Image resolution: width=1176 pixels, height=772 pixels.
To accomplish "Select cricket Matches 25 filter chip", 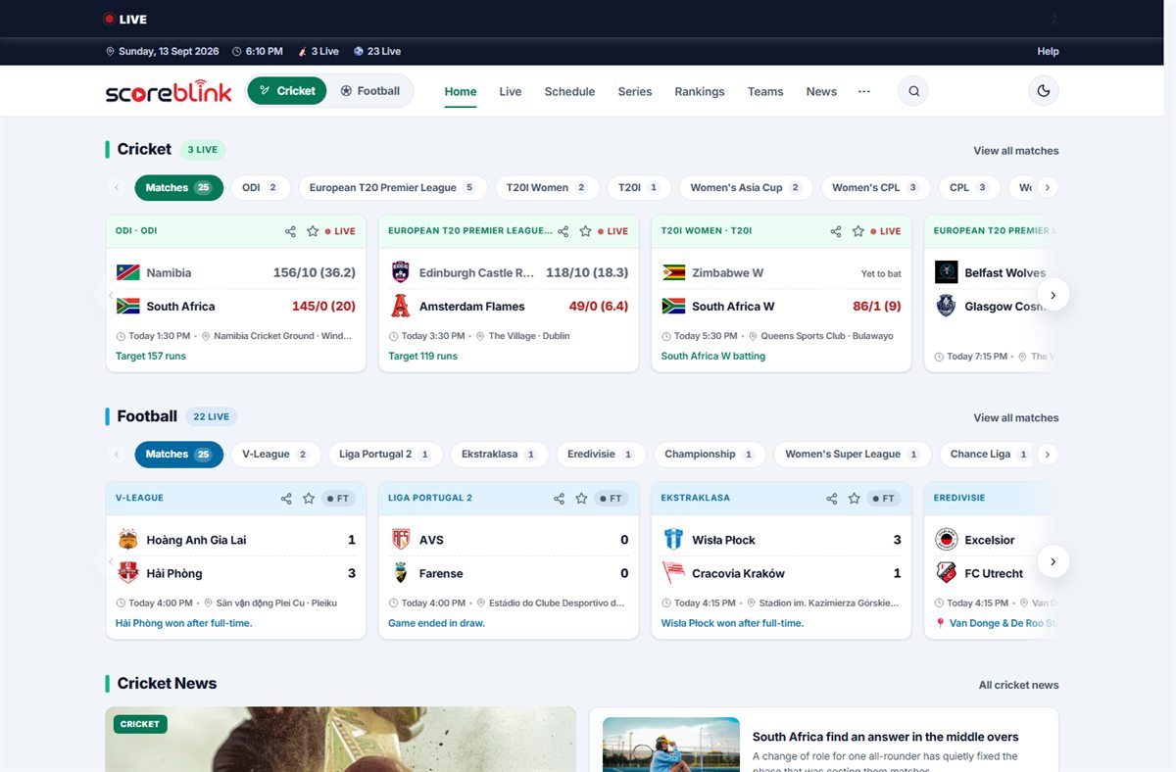I will pyautogui.click(x=178, y=187).
